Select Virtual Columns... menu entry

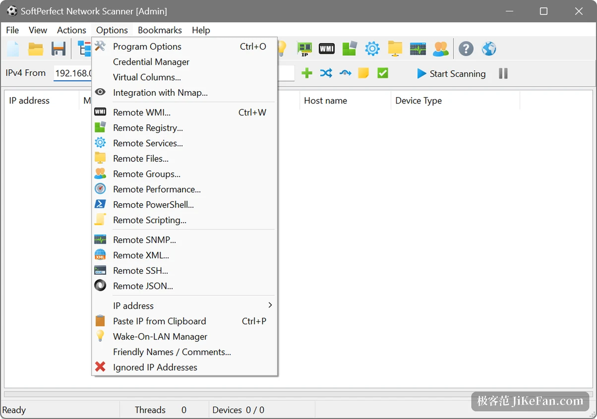coord(184,77)
